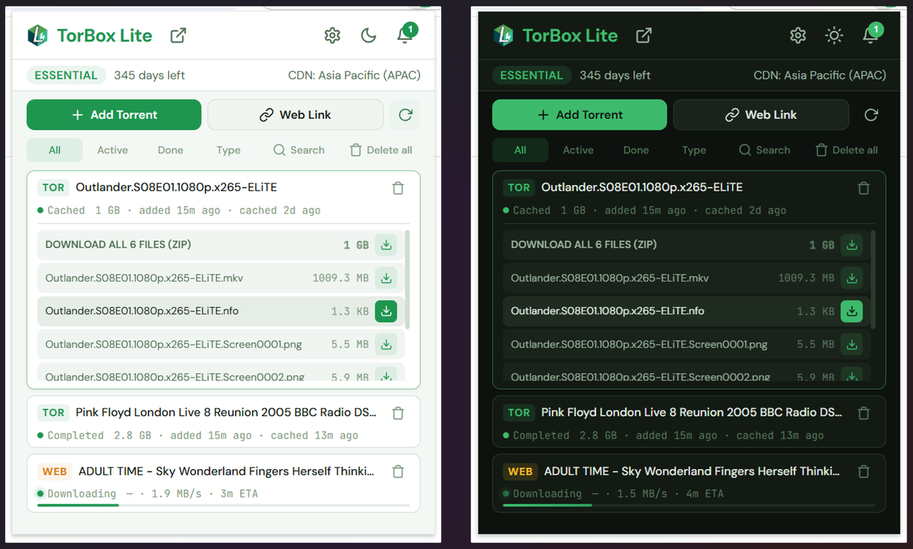The width and height of the screenshot is (913, 549).
Task: Delete Outlander torrent in dark panel
Action: click(864, 188)
